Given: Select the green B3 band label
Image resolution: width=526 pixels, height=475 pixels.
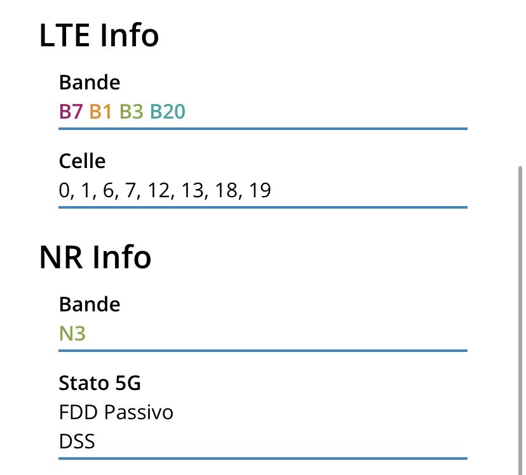Looking at the screenshot, I should pos(131,112).
